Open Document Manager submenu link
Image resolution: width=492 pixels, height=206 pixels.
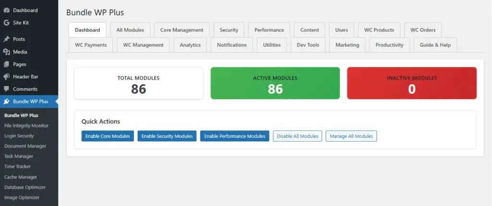[25, 146]
